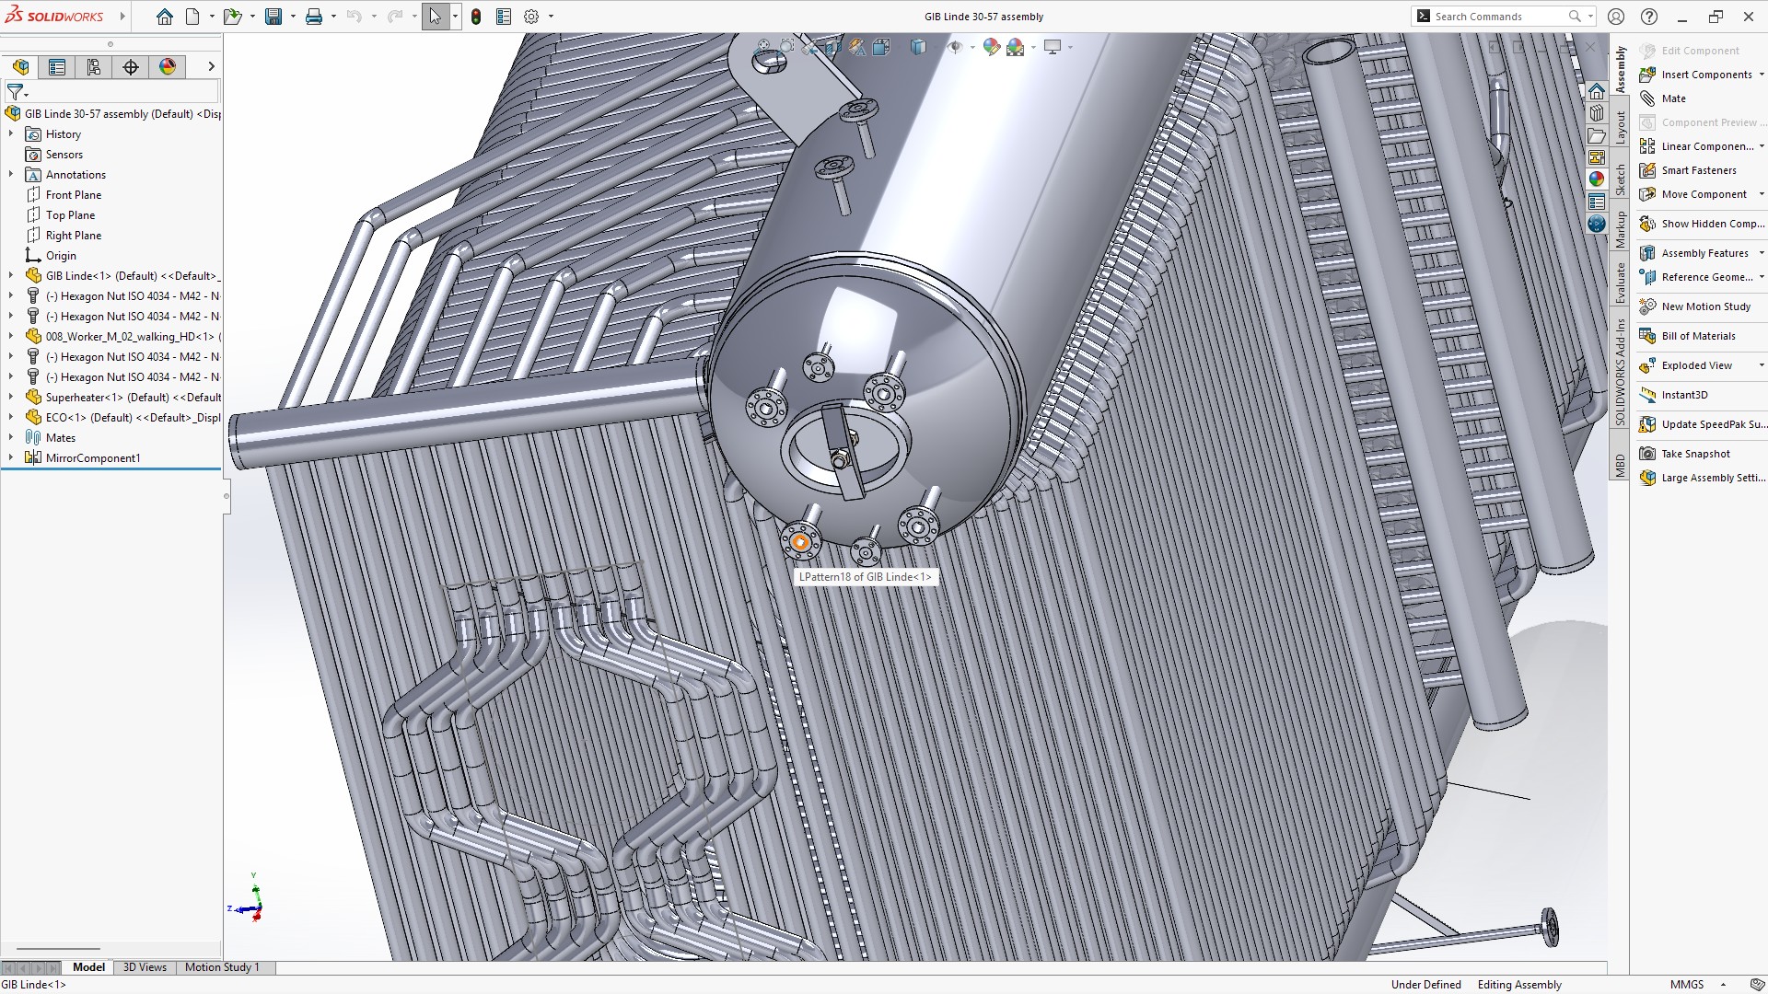This screenshot has width=1768, height=994.
Task: Open the DisplayManager color sphere tab
Action: tap(168, 66)
